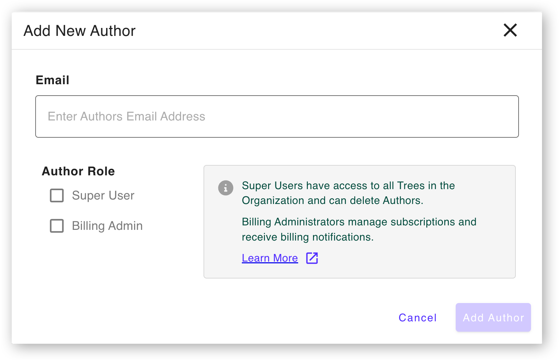559x361 pixels.
Task: Select the Super User label text
Action: tap(103, 195)
